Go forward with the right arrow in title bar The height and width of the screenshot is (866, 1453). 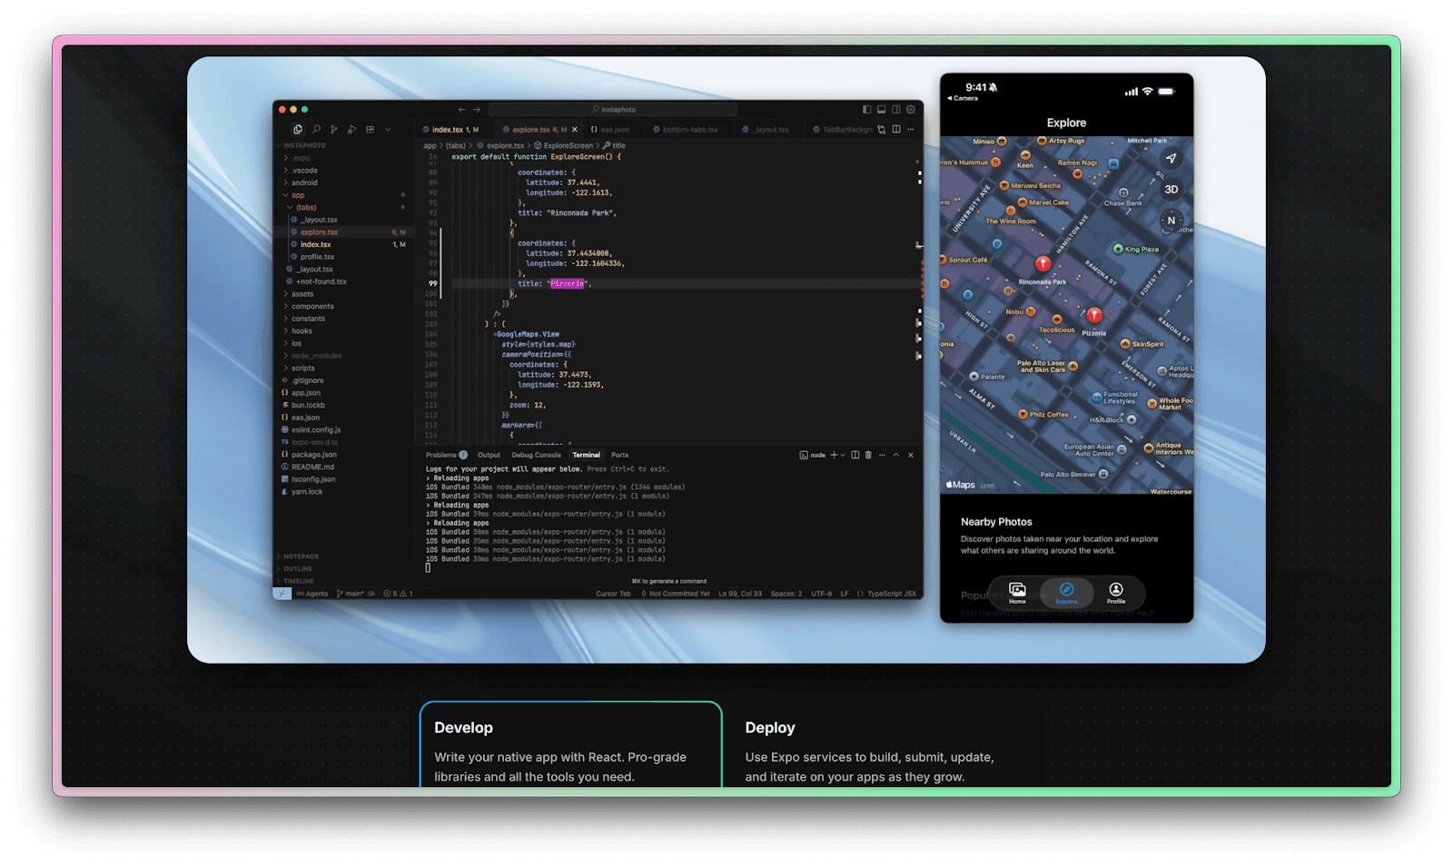tap(477, 109)
